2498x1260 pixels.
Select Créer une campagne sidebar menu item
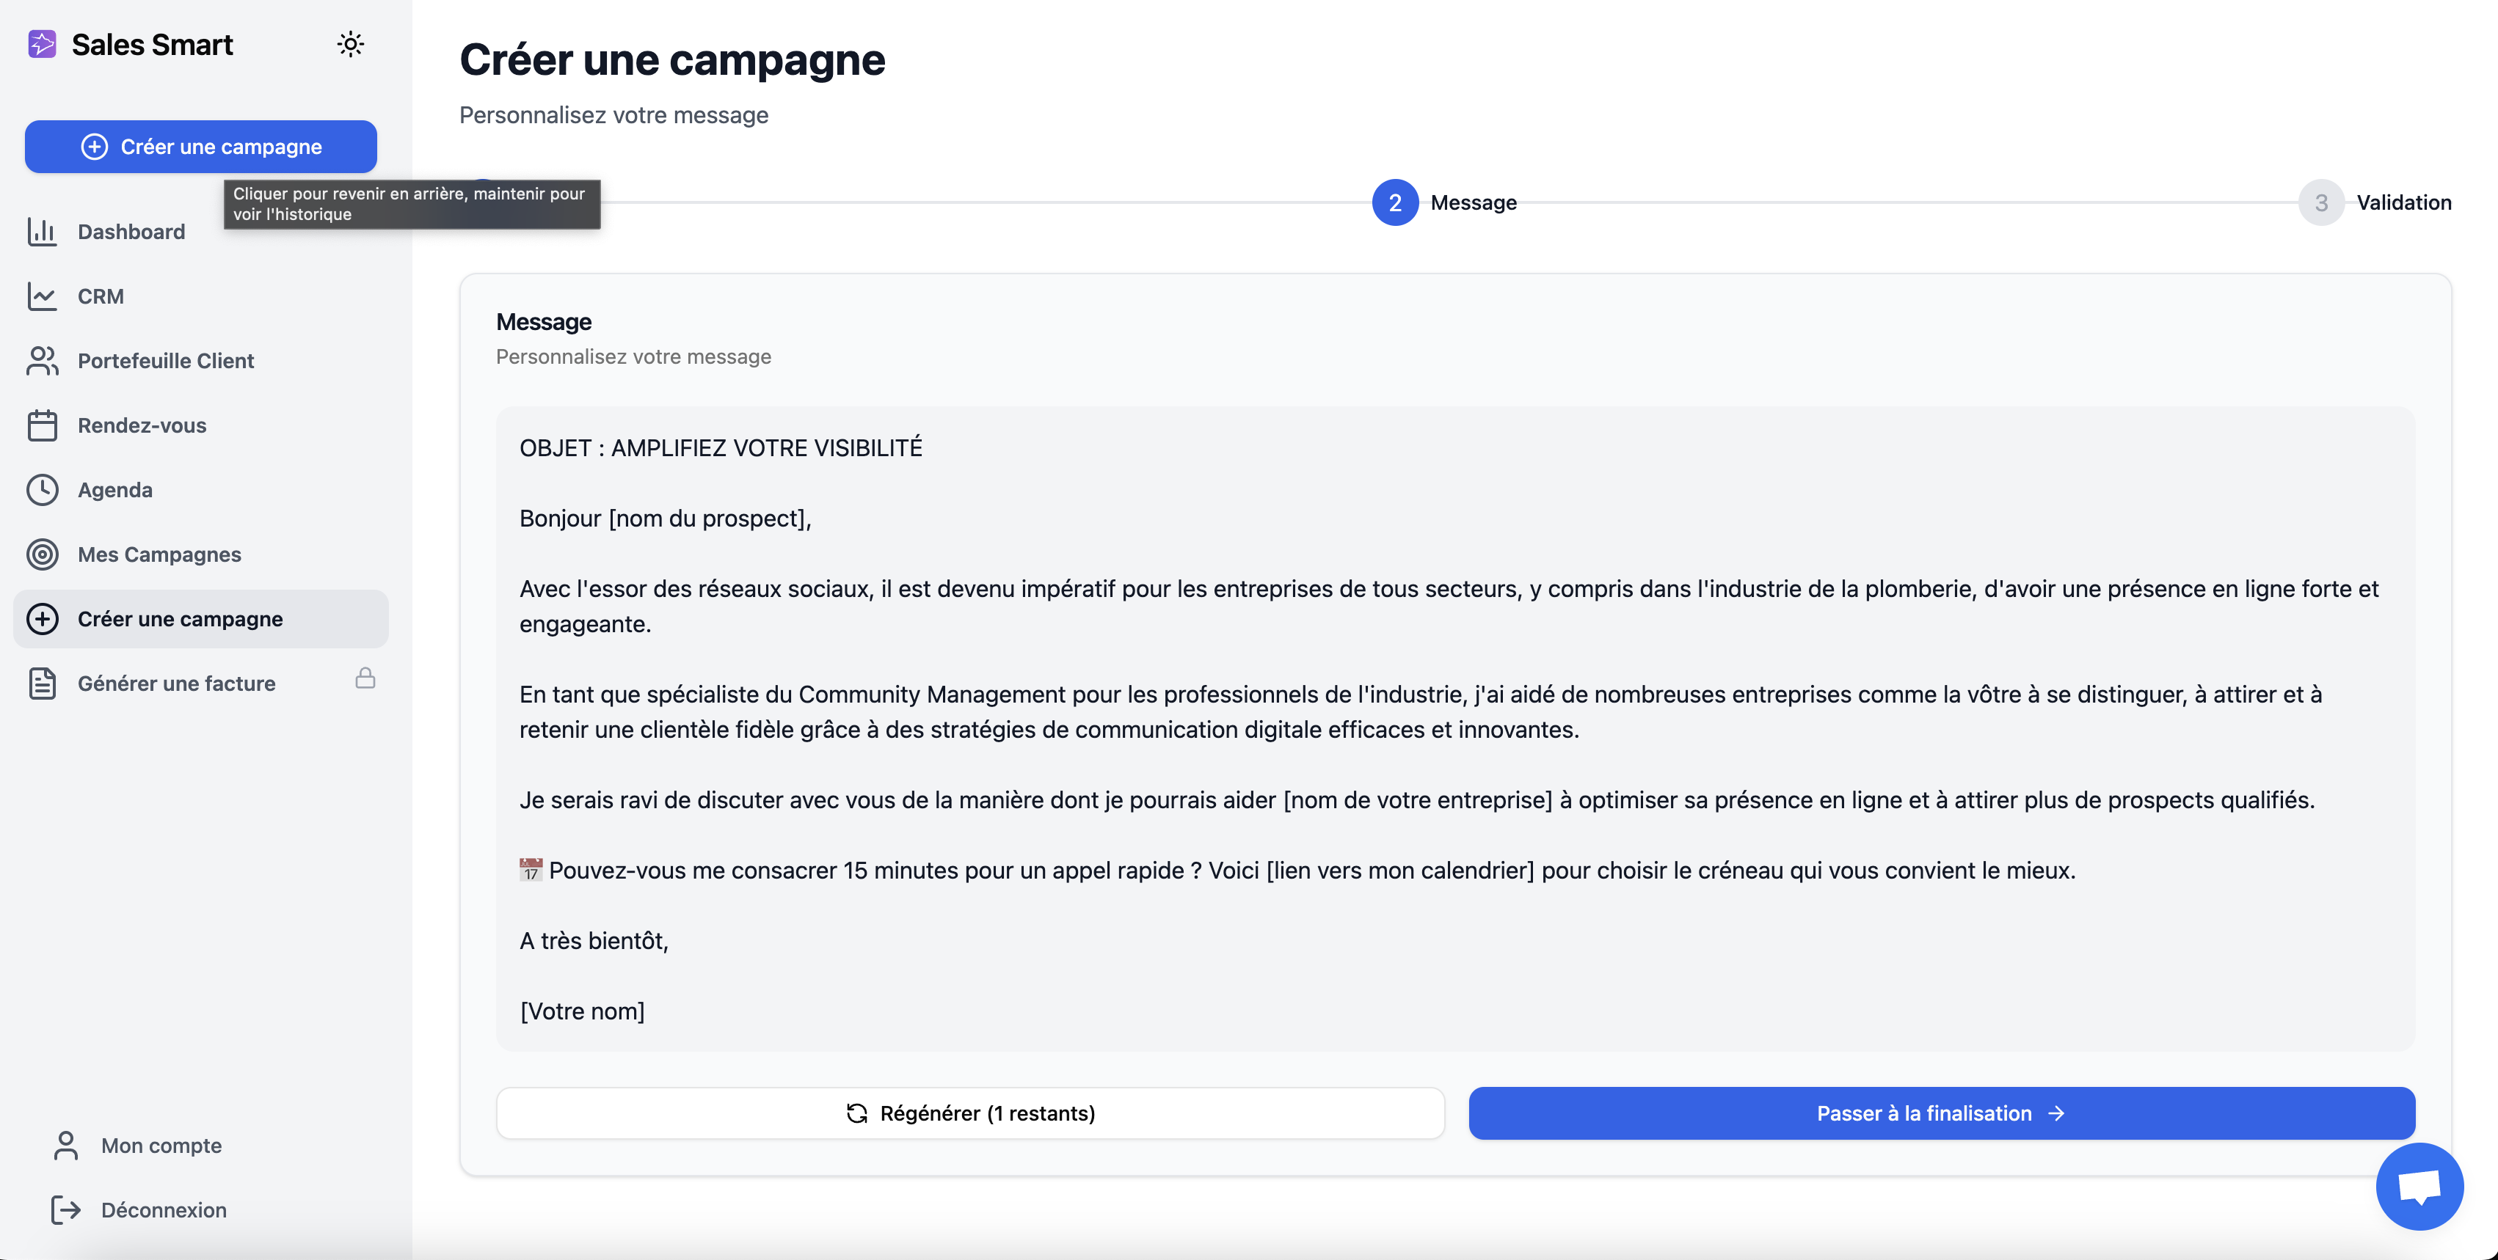click(181, 619)
